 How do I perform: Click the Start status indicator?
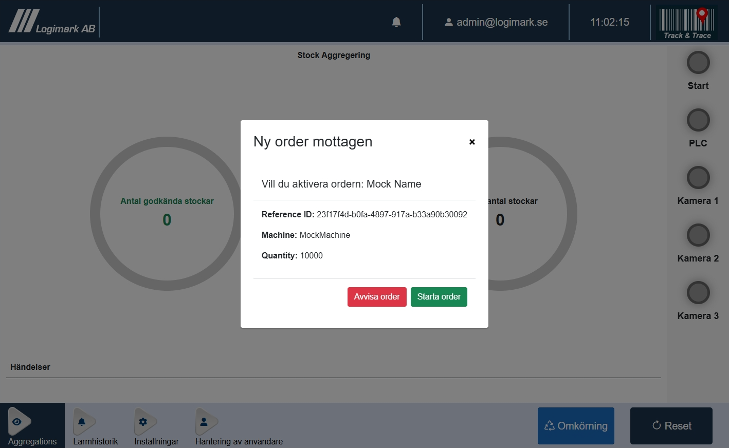[x=698, y=63]
